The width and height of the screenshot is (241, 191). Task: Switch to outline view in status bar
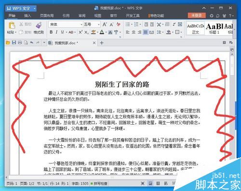158,183
